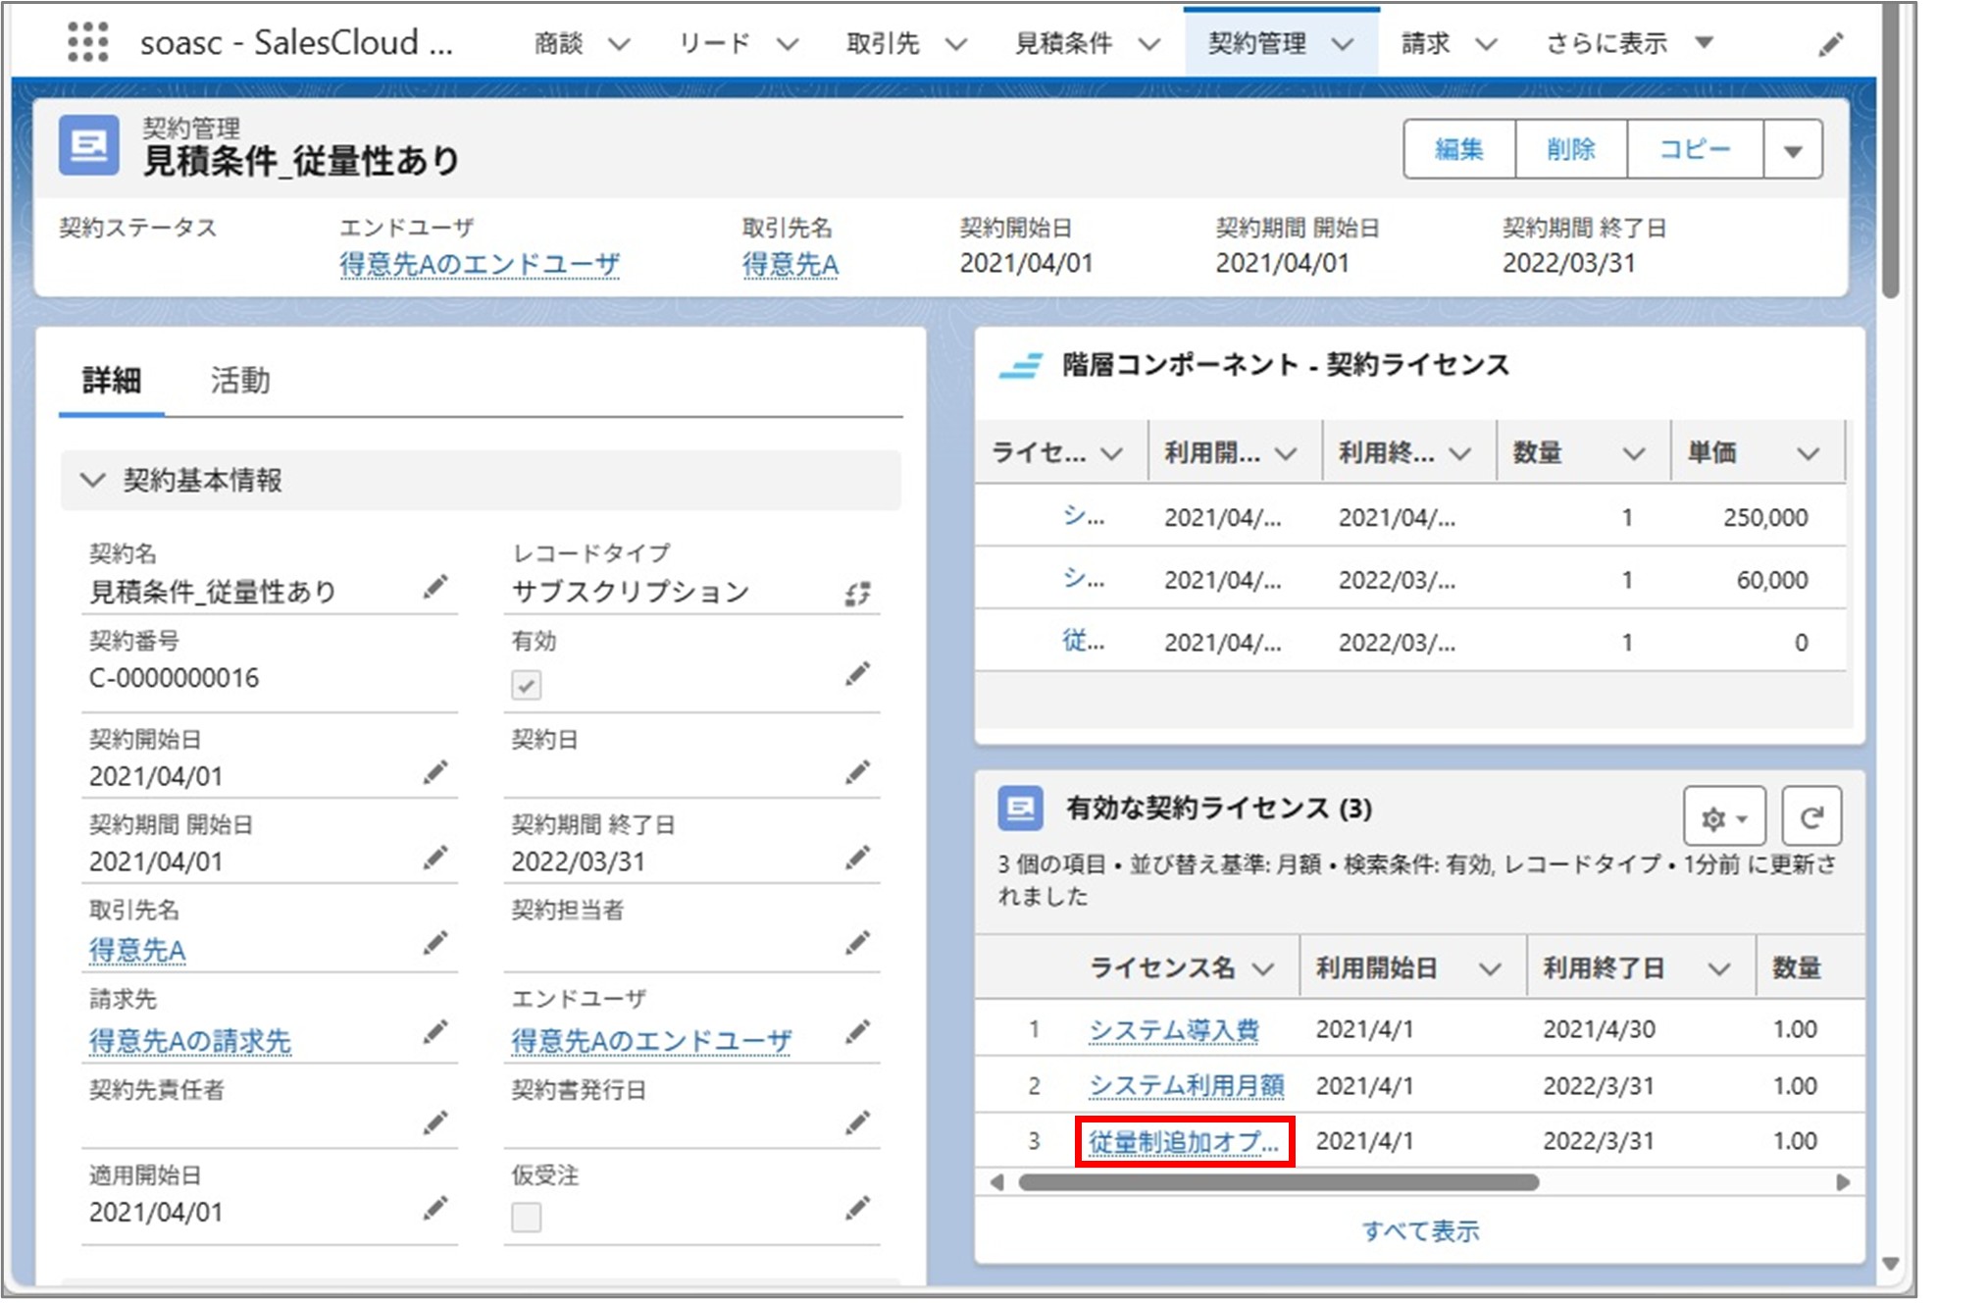Click the navigation bar edit pencil icon
The height and width of the screenshot is (1304, 1988).
point(1830,42)
